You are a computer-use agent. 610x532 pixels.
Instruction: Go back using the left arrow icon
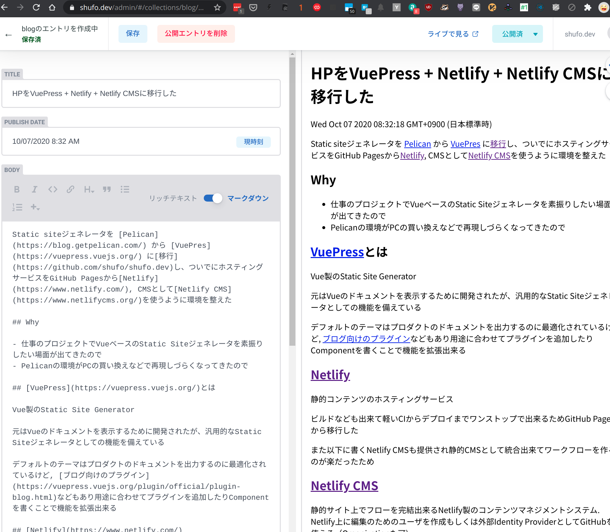point(9,35)
